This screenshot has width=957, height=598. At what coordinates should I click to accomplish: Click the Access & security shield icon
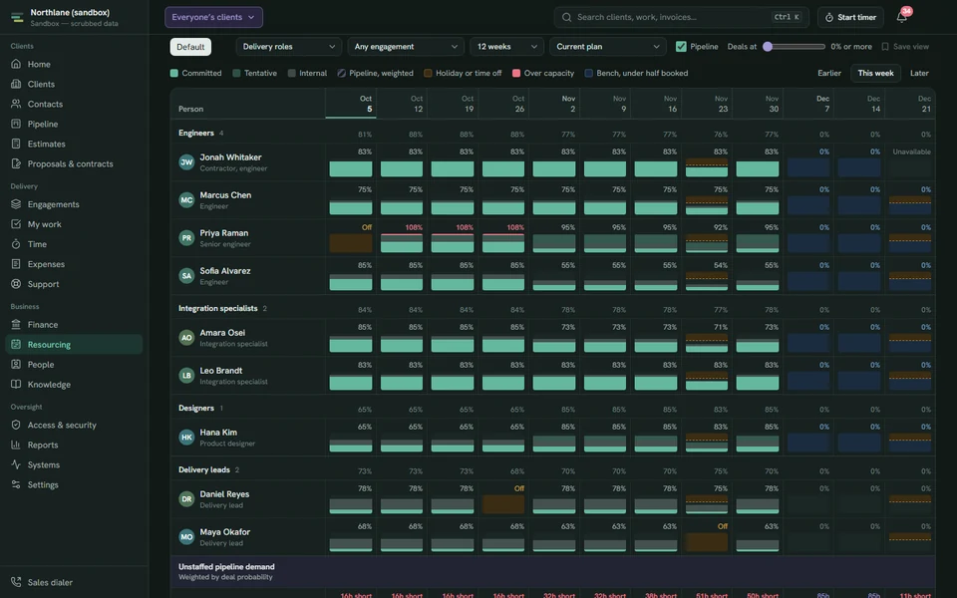pos(16,425)
